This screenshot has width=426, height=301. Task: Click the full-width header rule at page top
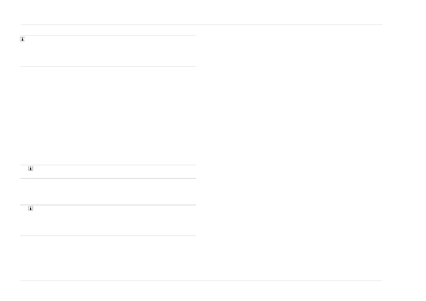click(x=201, y=25)
